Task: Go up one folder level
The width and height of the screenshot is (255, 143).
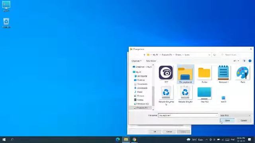Action: (x=144, y=55)
